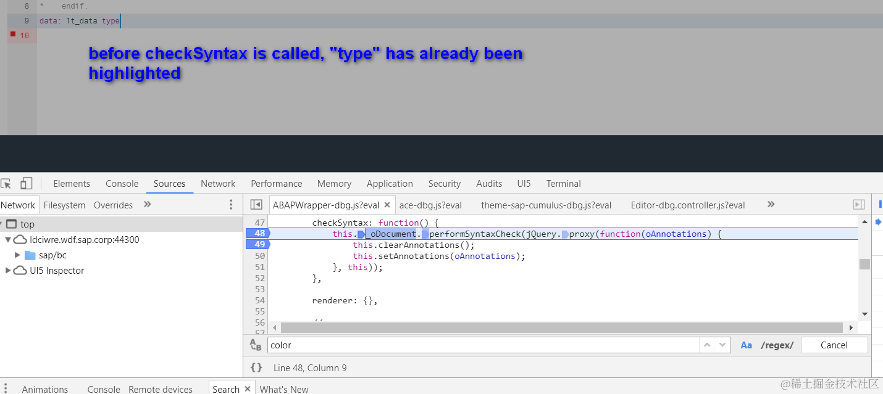Open Editor-dbg.controller.js?eval file tab
Screen dimensions: 883x394
(x=688, y=205)
